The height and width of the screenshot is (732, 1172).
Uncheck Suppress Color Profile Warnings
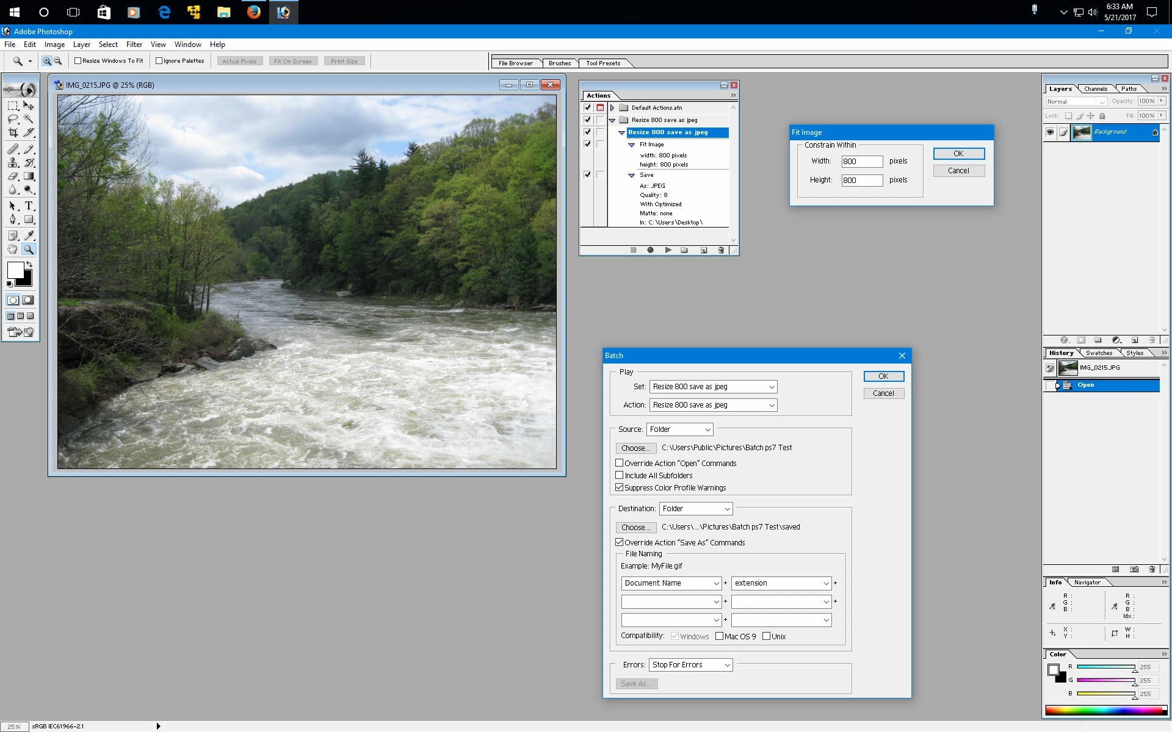point(620,487)
